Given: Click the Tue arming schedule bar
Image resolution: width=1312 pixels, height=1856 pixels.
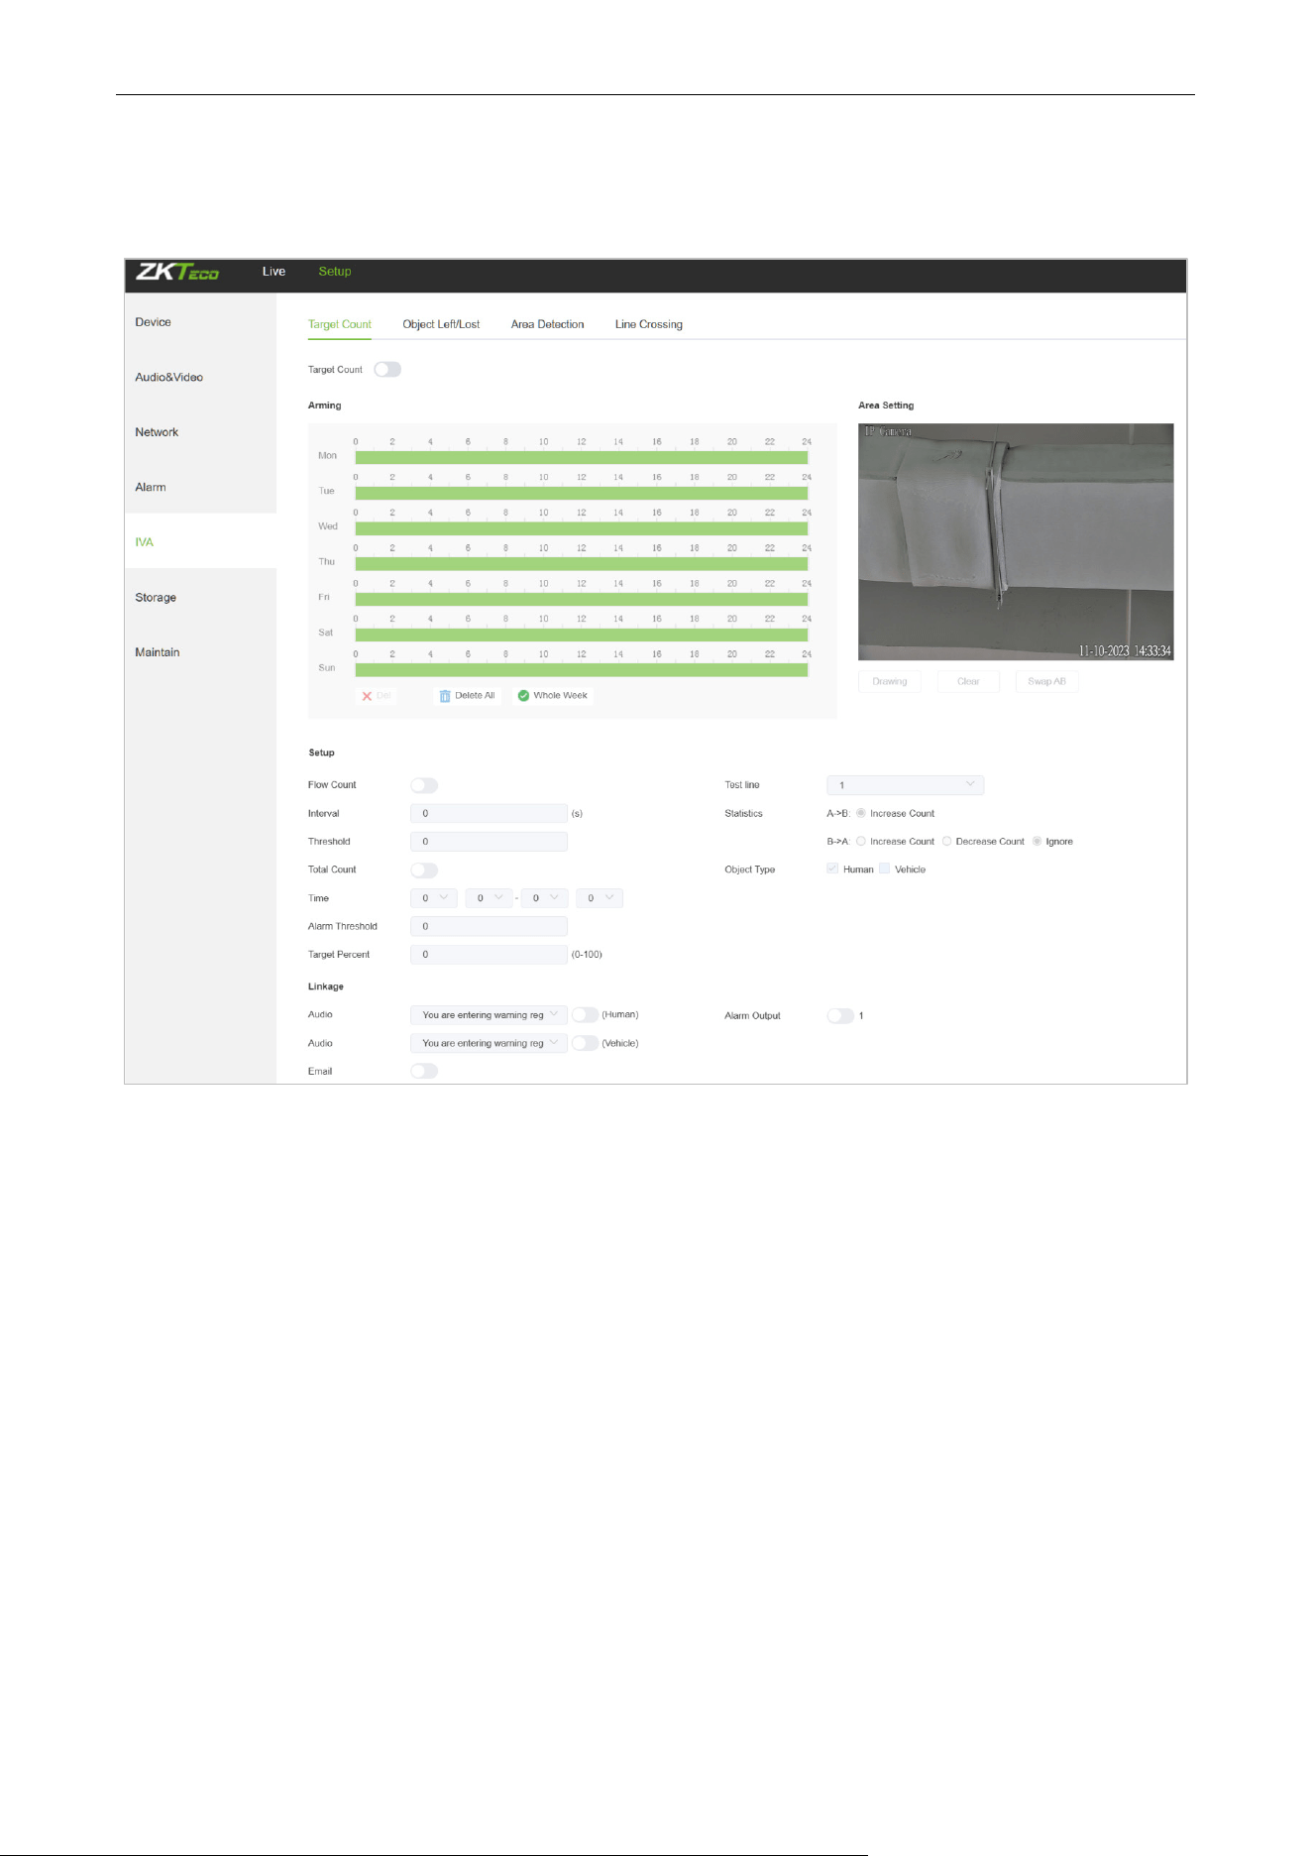Looking at the screenshot, I should click(582, 493).
